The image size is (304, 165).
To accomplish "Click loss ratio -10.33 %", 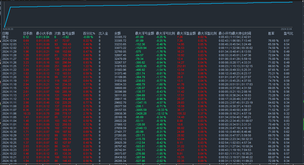I will click(162, 110).
